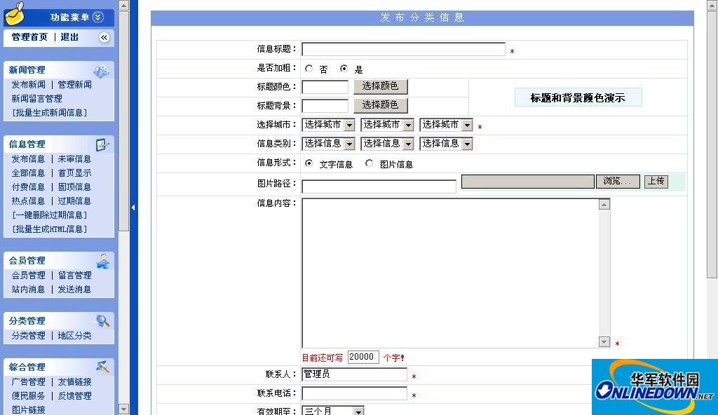The height and width of the screenshot is (415, 718).
Task: Click the 标题颜色 color value field
Action: click(x=325, y=86)
